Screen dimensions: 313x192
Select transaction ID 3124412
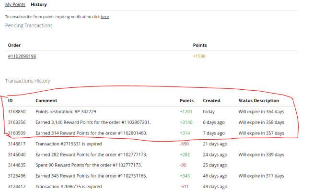click(x=17, y=187)
